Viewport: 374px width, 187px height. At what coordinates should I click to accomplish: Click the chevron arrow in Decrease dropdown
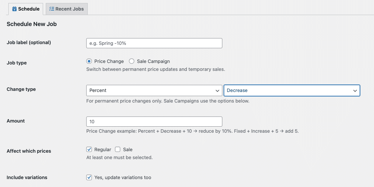coord(355,90)
